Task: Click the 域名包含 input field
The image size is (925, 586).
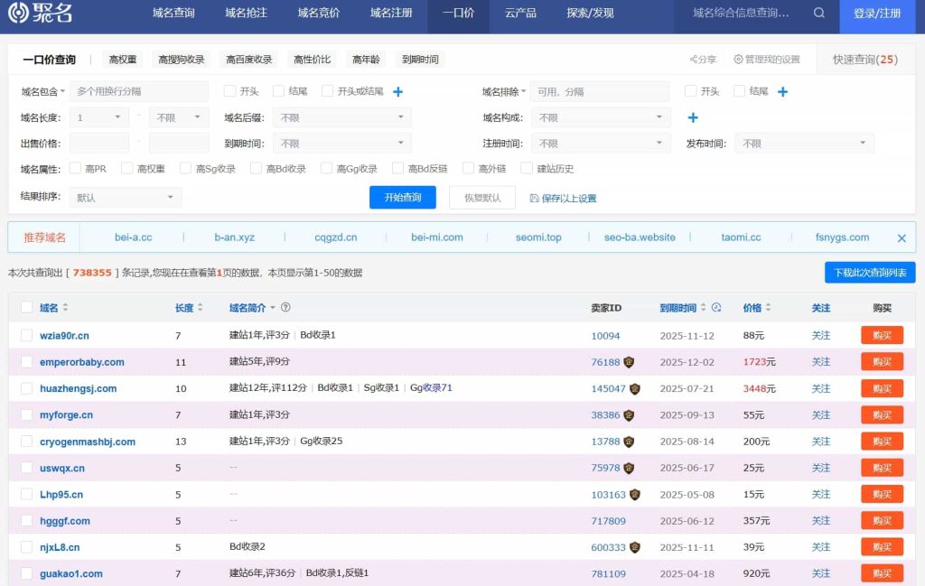Action: click(140, 90)
